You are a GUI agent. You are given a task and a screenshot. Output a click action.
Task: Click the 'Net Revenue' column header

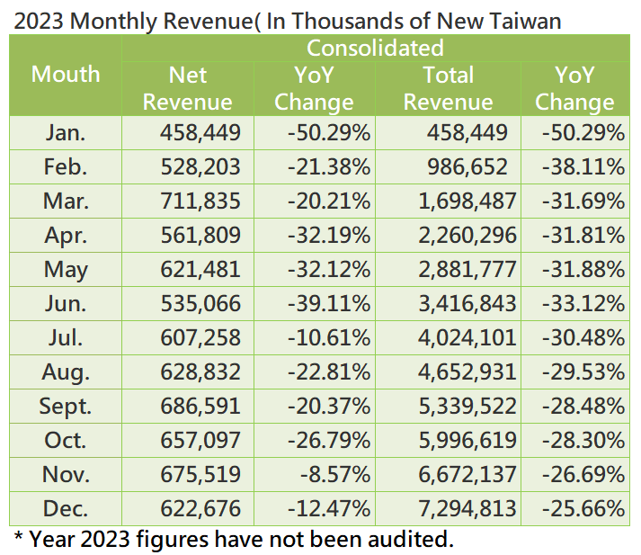coord(187,88)
